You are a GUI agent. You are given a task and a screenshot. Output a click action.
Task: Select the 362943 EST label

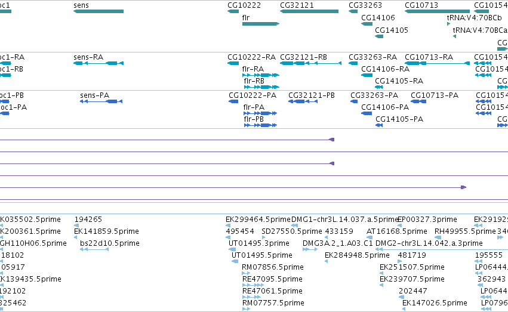pyautogui.click(x=491, y=279)
